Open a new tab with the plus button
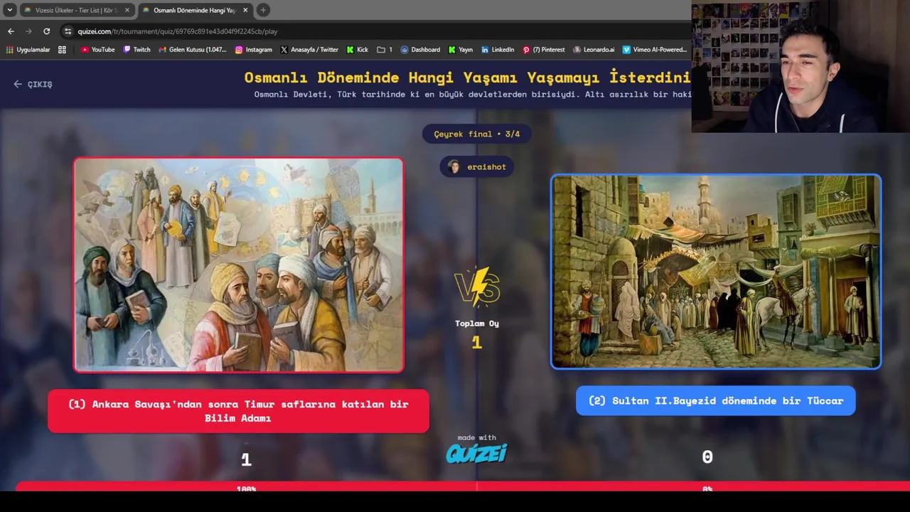Screen dimensions: 910x512 [x=263, y=10]
